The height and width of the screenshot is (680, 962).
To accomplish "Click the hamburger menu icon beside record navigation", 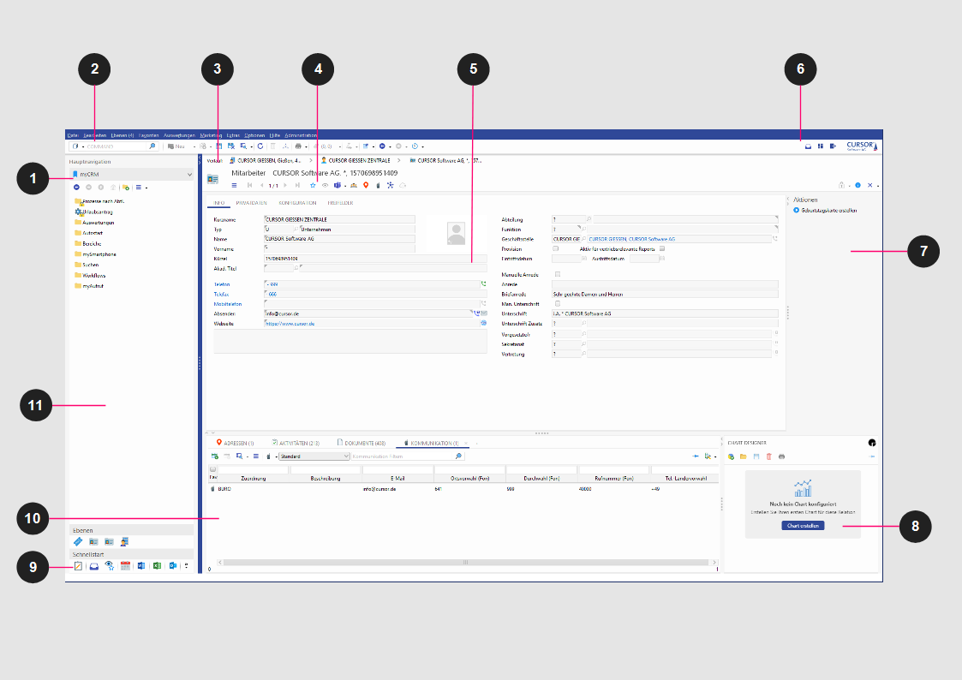I will [234, 185].
